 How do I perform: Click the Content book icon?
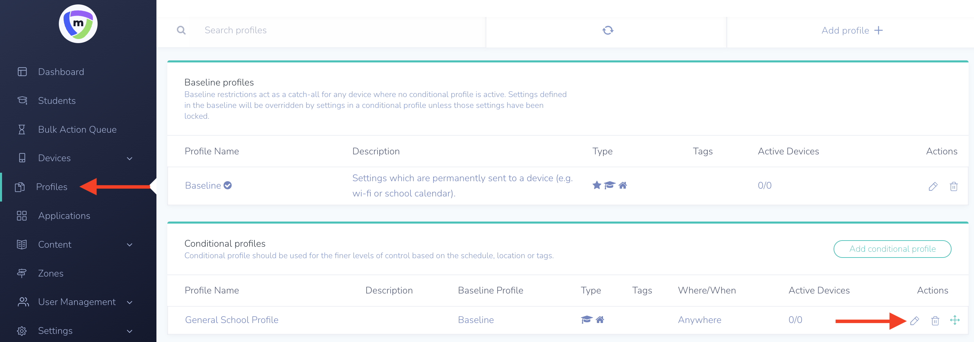(x=22, y=244)
